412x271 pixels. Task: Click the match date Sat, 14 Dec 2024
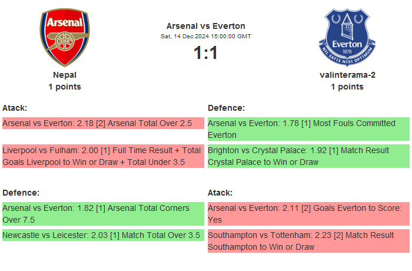pos(205,37)
